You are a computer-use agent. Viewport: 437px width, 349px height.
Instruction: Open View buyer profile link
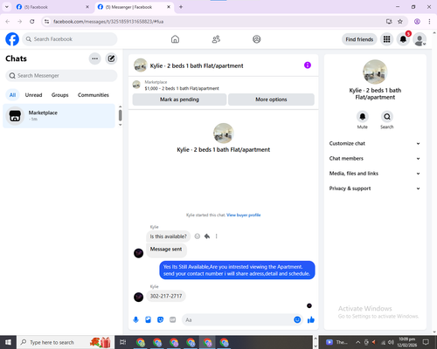click(x=244, y=215)
